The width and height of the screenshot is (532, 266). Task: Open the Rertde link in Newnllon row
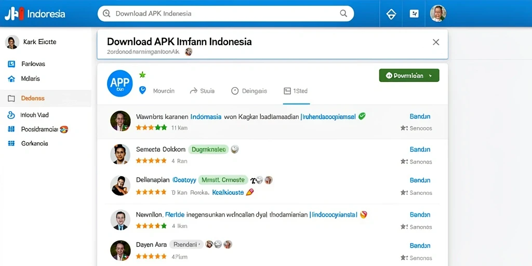175,215
